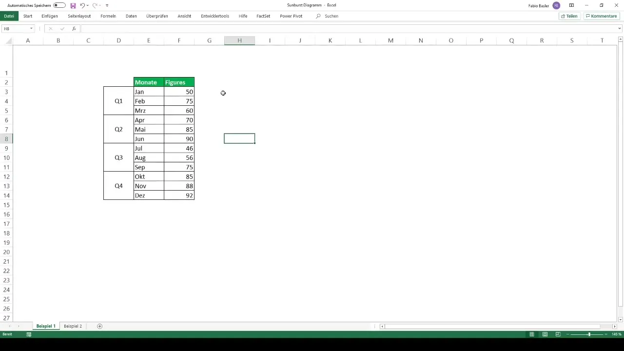
Task: Open the FactSet ribbon tab
Action: click(x=263, y=16)
